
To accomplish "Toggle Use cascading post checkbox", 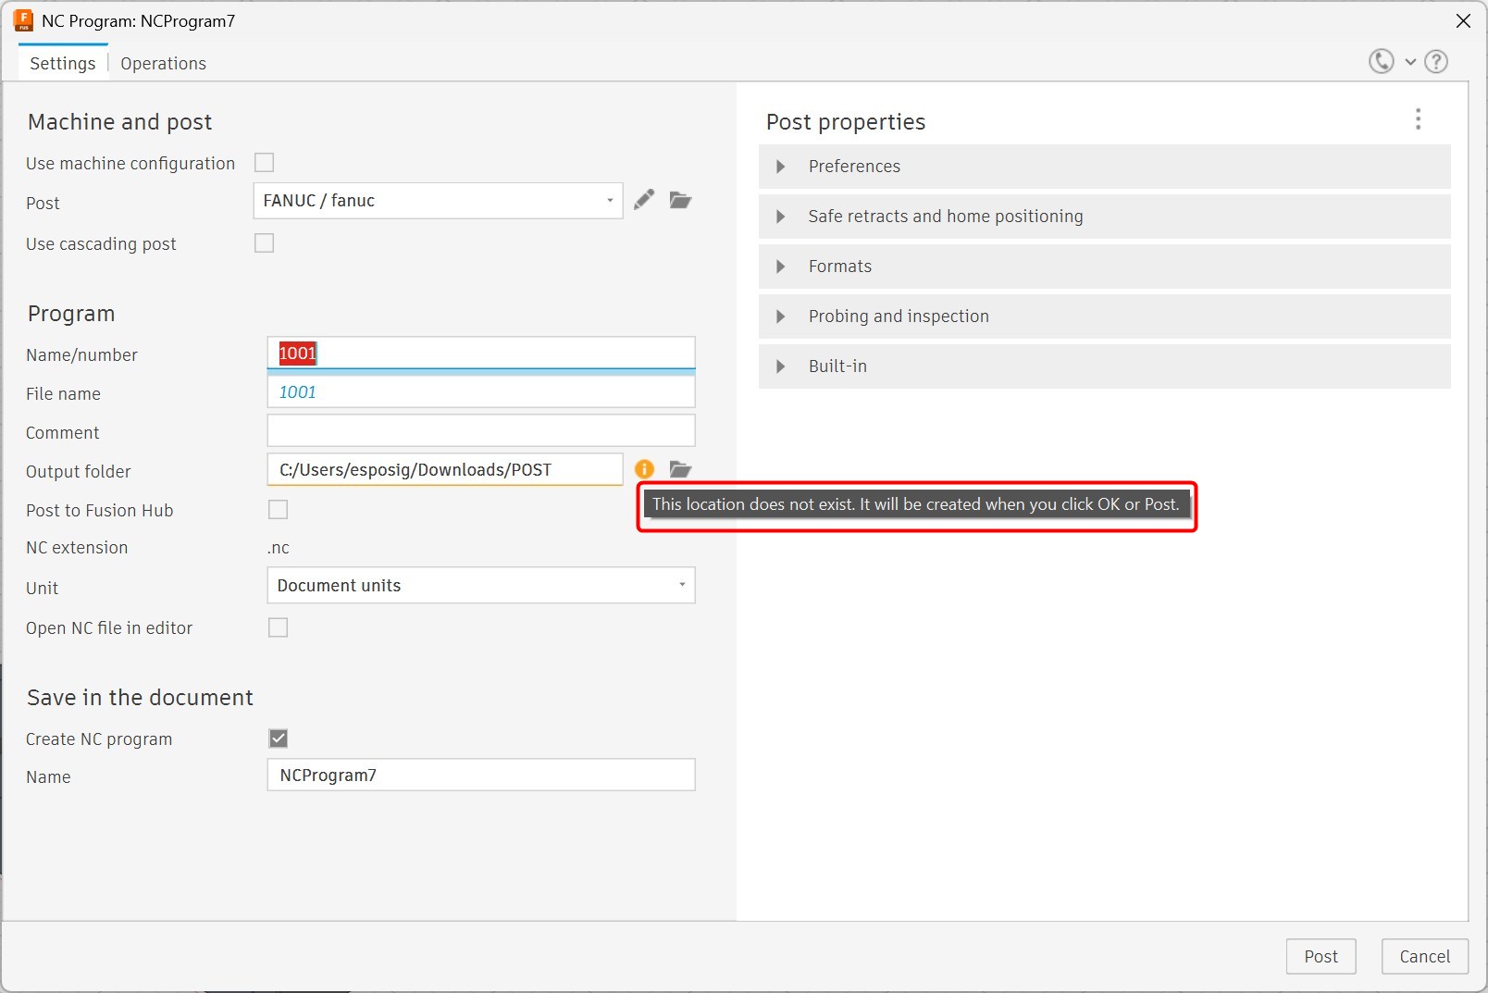I will coord(265,243).
